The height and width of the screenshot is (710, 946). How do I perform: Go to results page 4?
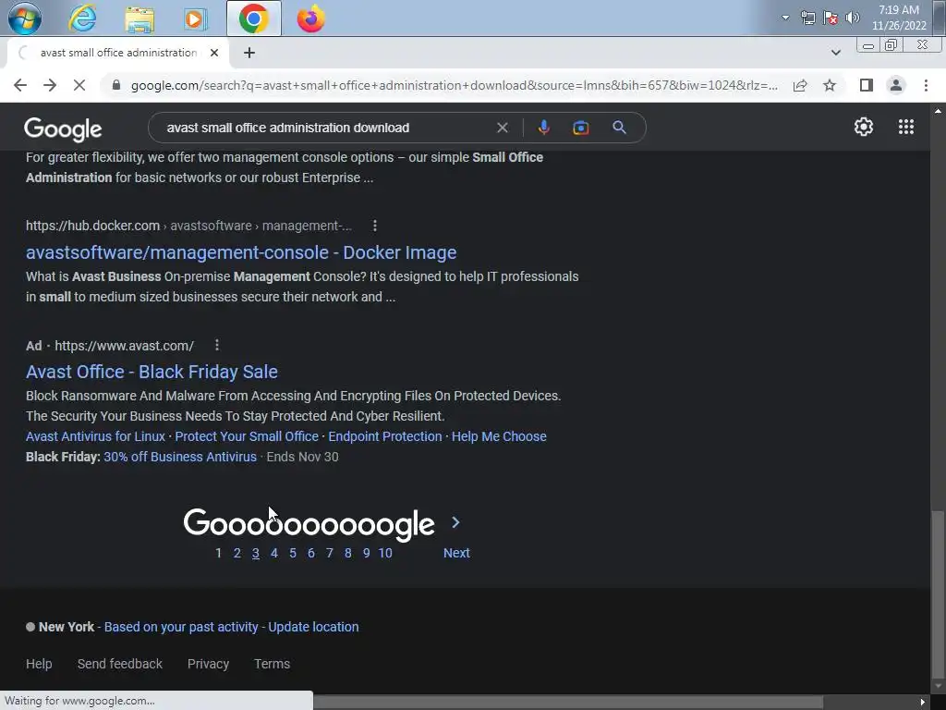tap(273, 553)
